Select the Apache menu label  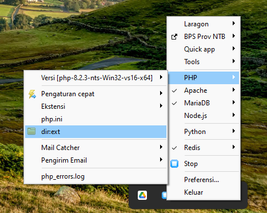pyautogui.click(x=196, y=90)
